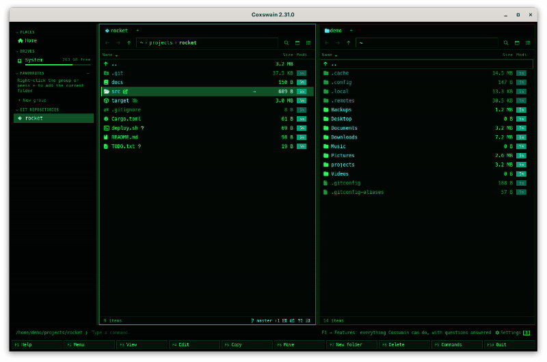Click the F10 Quit button
The height and width of the screenshot is (362, 547).
(x=509, y=345)
